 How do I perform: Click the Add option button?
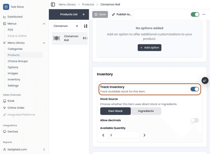tap(149, 48)
